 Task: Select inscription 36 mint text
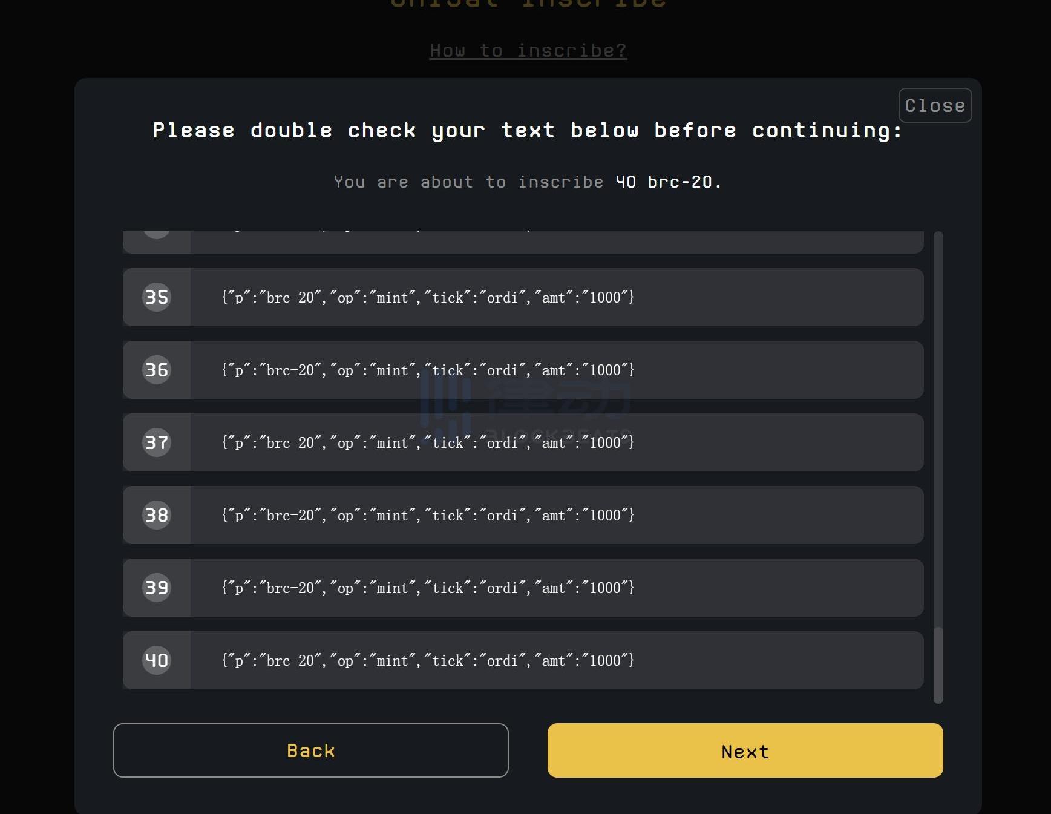point(428,370)
